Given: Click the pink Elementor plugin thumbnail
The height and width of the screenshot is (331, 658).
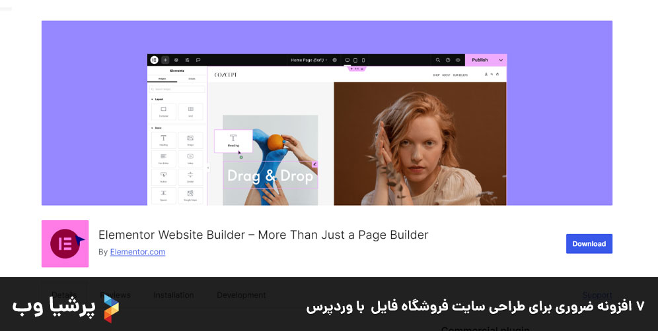Looking at the screenshot, I should point(65,244).
